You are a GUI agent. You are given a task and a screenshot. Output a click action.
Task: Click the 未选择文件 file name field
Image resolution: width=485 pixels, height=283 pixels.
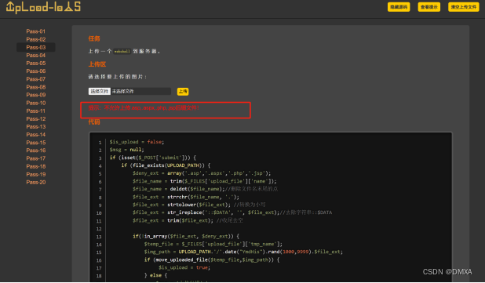click(141, 91)
